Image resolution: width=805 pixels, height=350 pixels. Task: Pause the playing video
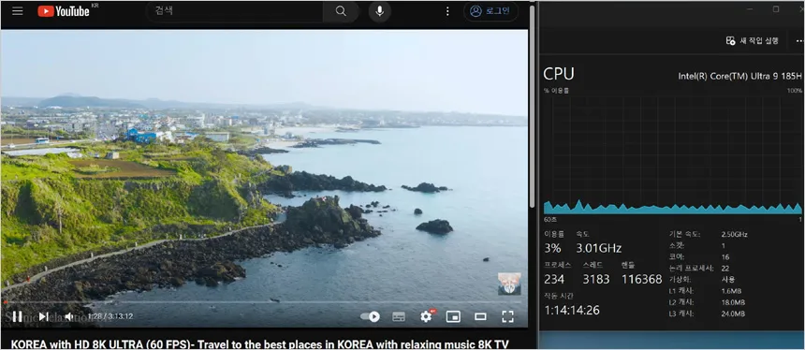(x=18, y=316)
